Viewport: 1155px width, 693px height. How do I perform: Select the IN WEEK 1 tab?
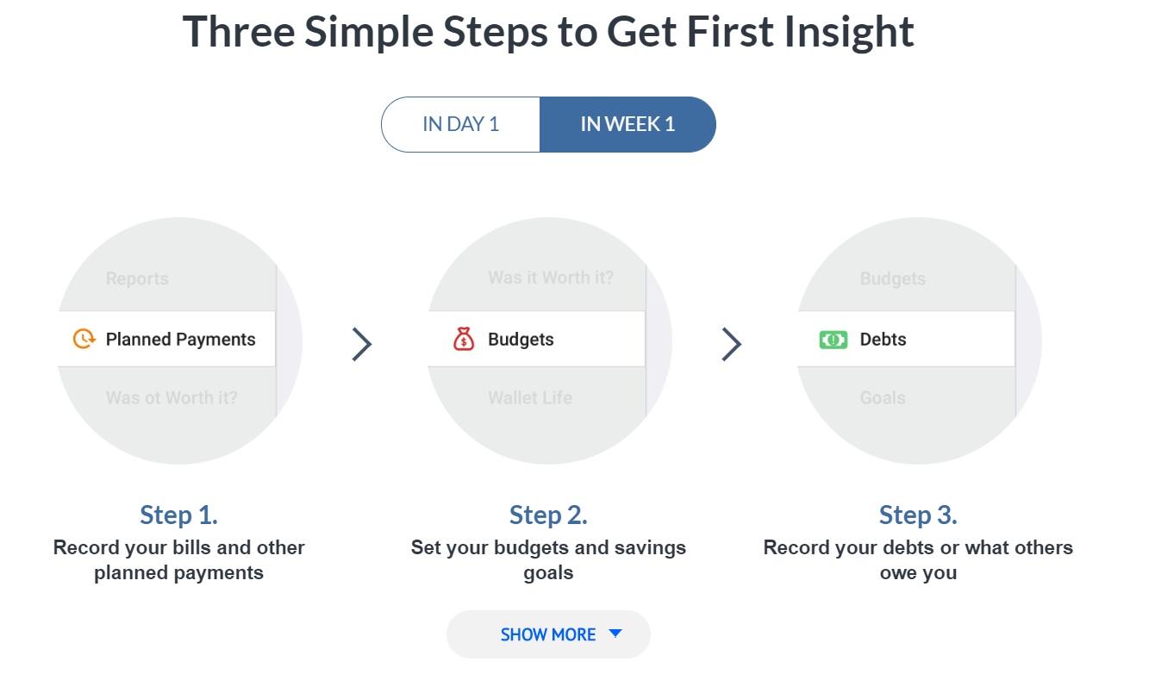pyautogui.click(x=628, y=124)
